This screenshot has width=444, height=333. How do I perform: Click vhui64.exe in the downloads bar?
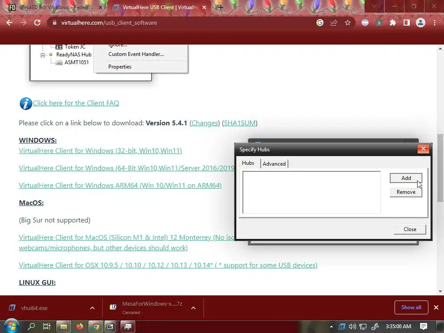[34, 308]
